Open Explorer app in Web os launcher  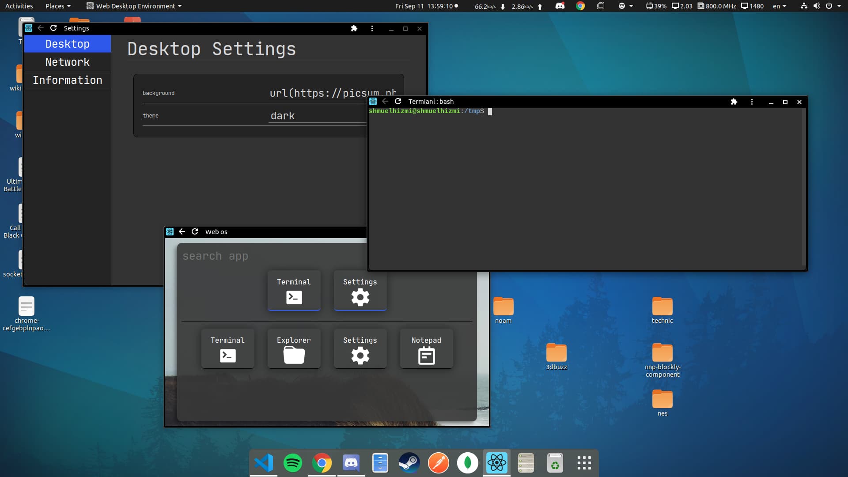click(294, 348)
